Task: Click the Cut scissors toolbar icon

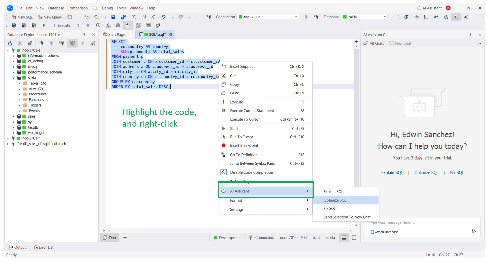Action: (x=133, y=17)
